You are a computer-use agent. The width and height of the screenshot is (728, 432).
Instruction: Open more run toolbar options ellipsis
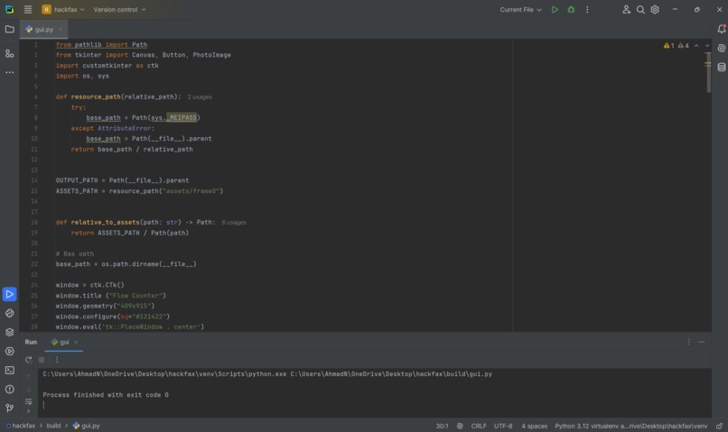click(x=57, y=360)
